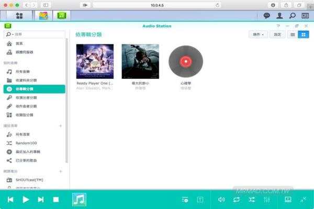
Task: Click the 設定 settings button
Action: coord(277,34)
